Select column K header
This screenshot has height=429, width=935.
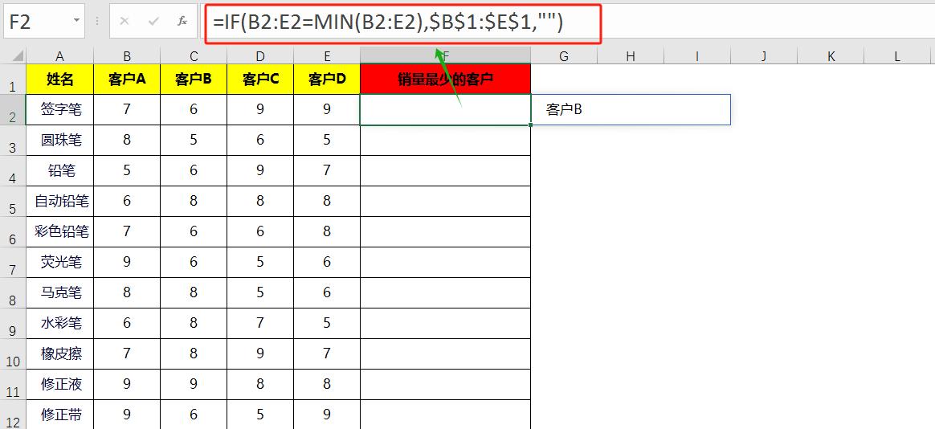coord(831,56)
